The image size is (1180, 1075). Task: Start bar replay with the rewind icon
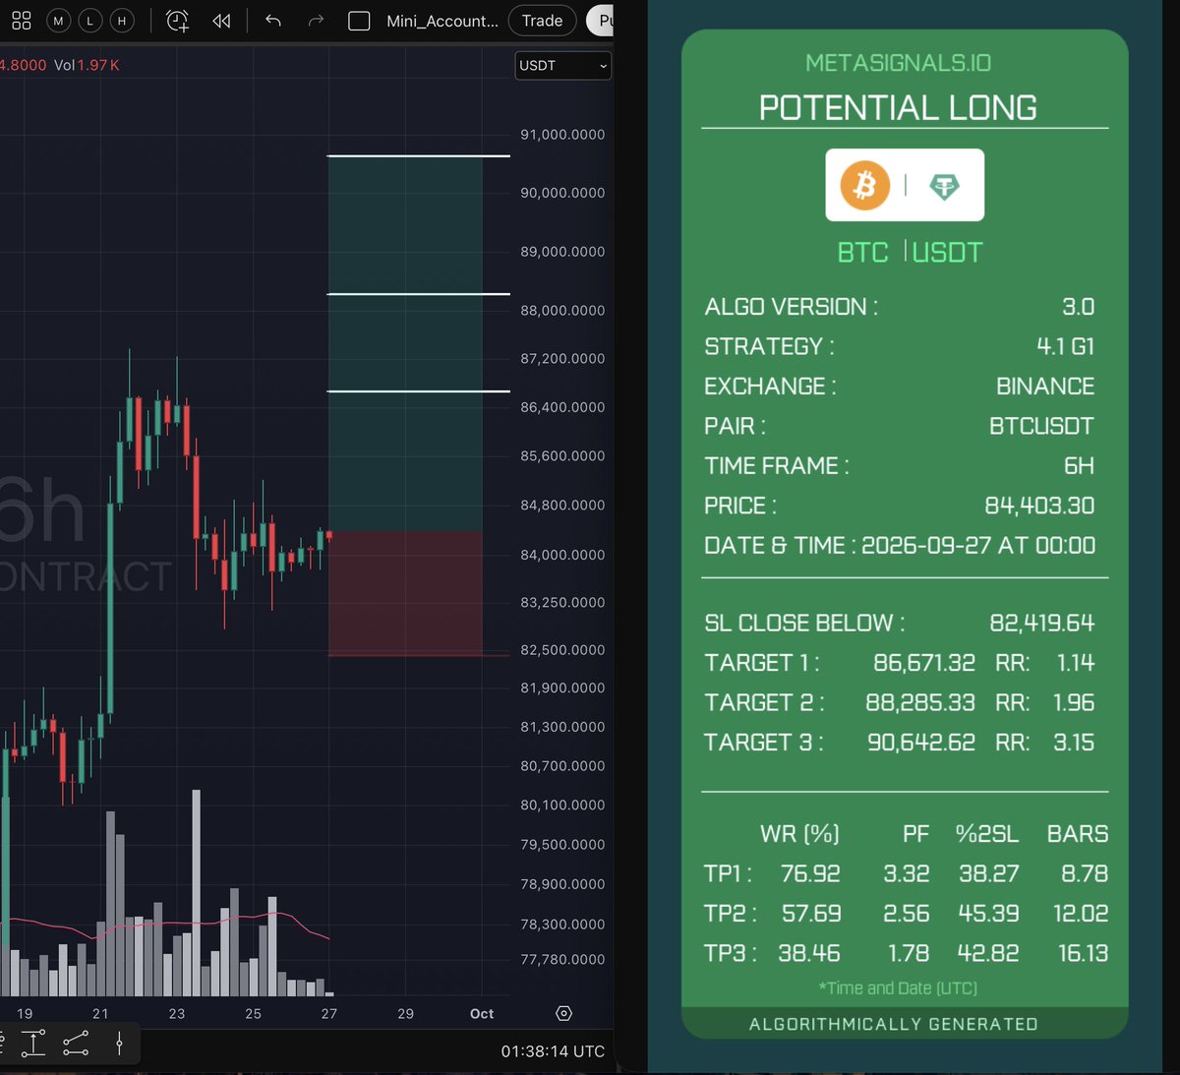tap(221, 21)
